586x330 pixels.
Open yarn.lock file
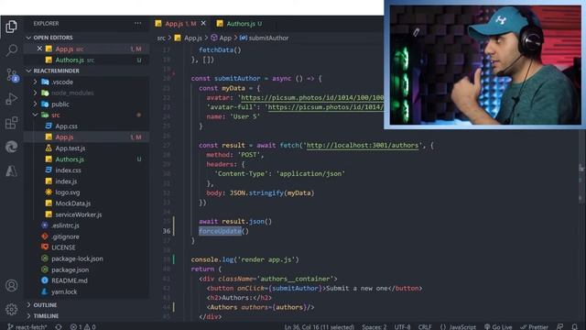pos(64,291)
